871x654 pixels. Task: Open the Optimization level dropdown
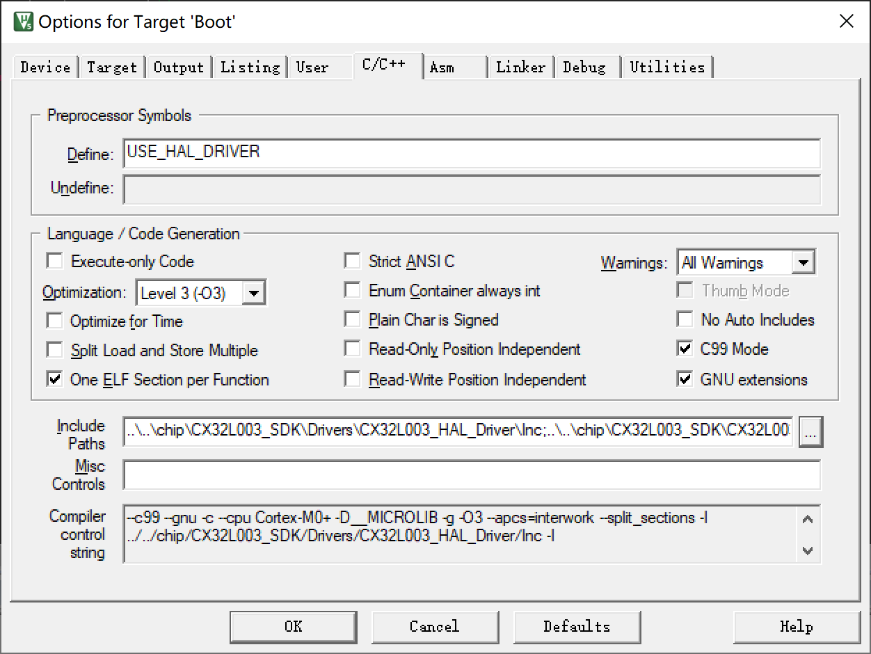click(255, 292)
